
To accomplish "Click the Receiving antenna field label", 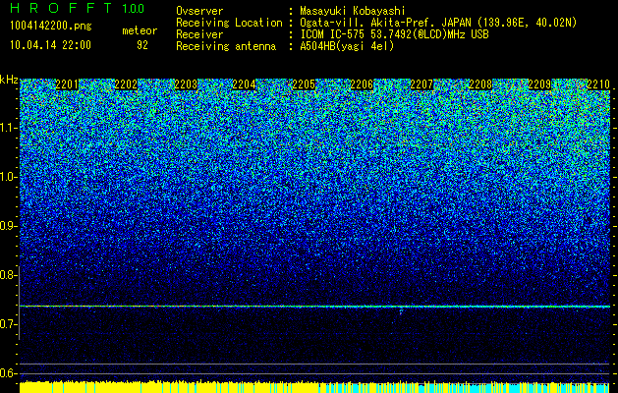I will point(226,46).
